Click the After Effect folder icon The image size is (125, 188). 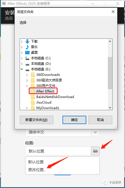pos(33,91)
